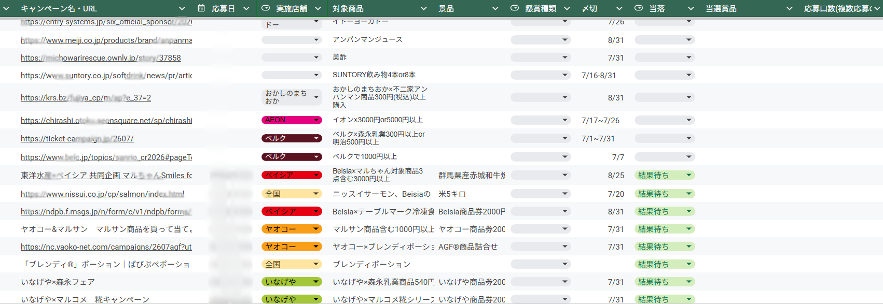The height and width of the screenshot is (304, 883).
Task: Open the 応募日 column dropdown arrow
Action: tap(246, 9)
